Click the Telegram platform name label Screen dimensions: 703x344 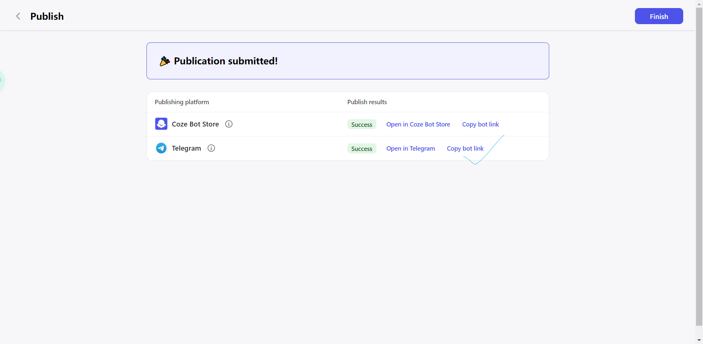coord(186,148)
